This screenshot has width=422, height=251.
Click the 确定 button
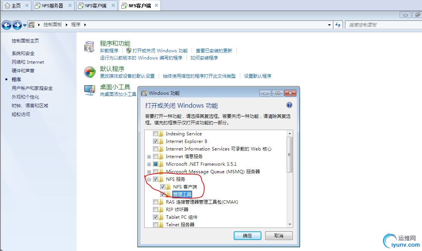247,236
